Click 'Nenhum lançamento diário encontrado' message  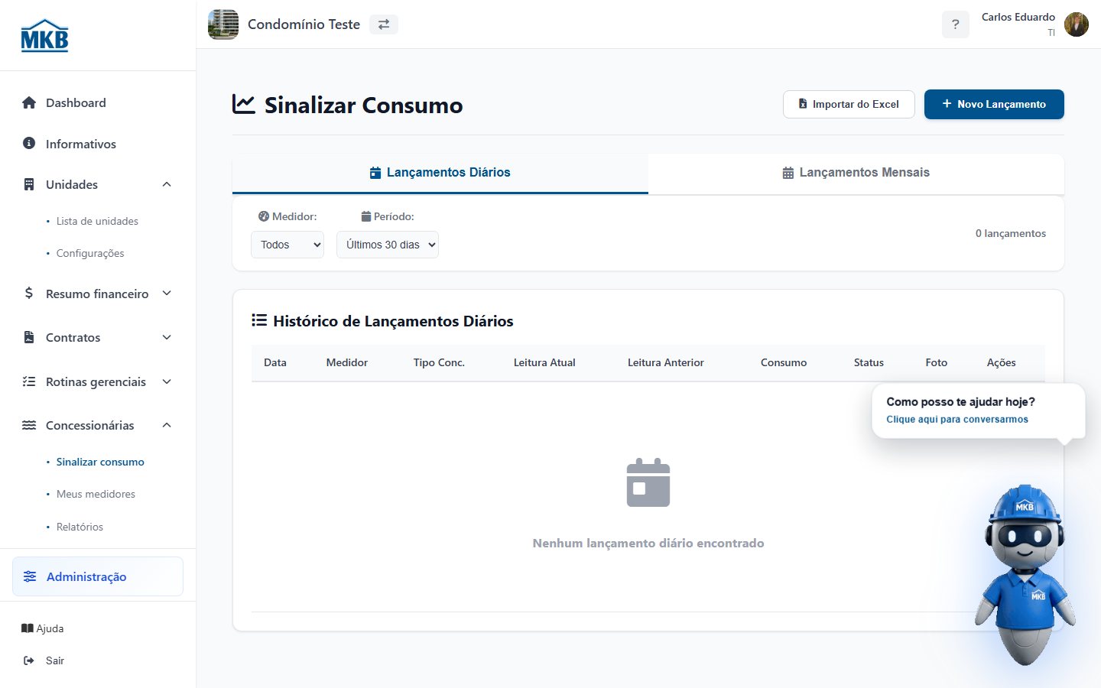(648, 543)
